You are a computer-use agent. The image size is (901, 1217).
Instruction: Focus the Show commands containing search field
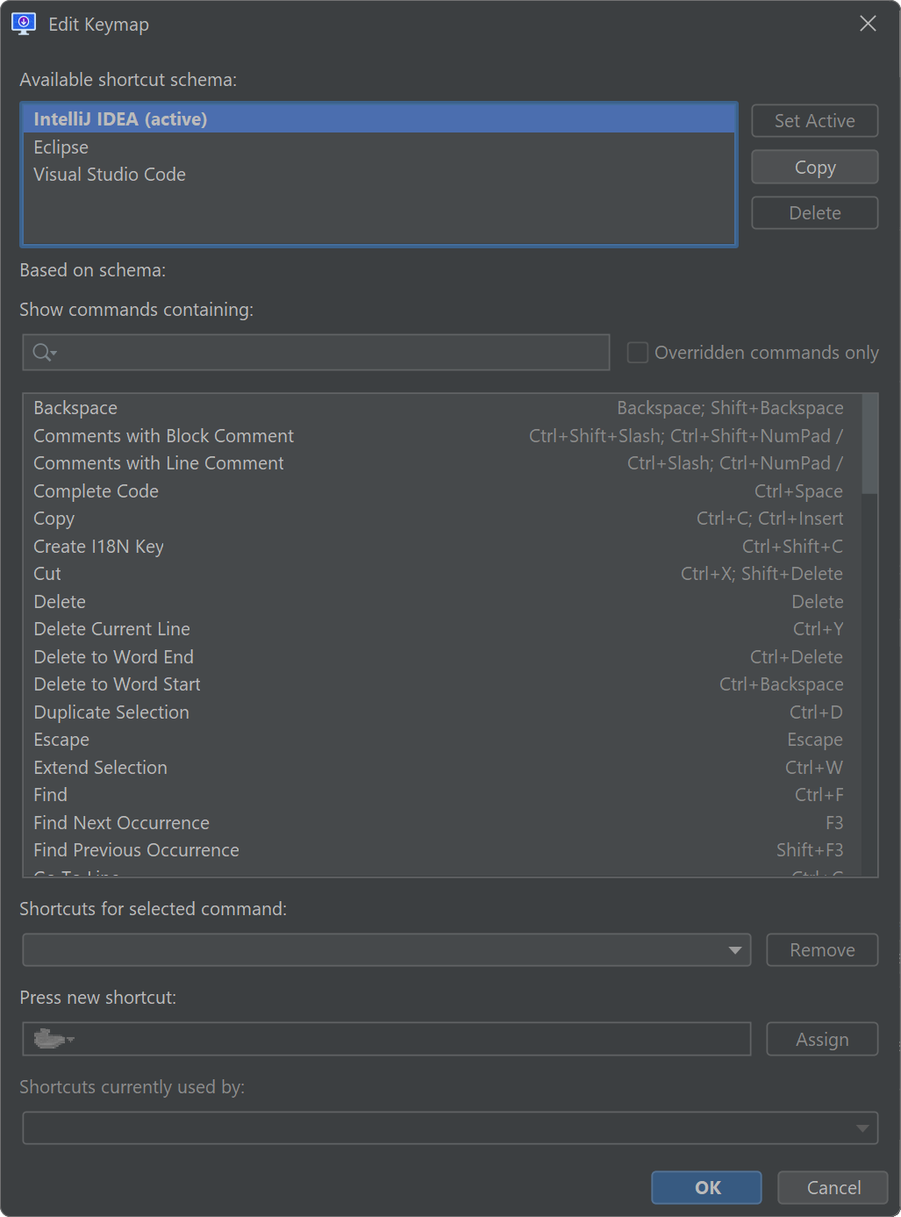click(316, 353)
